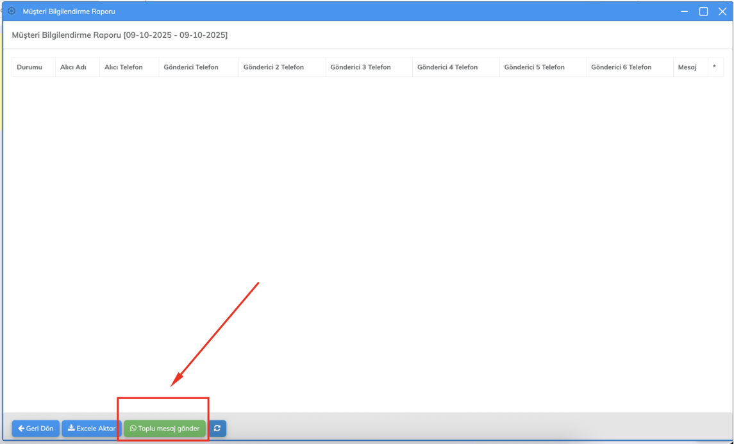734x444 pixels.
Task: Sort by the Durumu column header
Action: 29,67
